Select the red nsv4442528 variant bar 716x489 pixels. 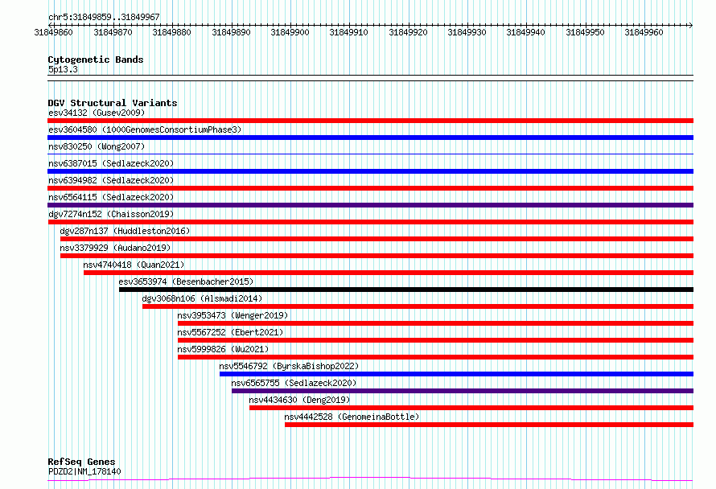(489, 425)
